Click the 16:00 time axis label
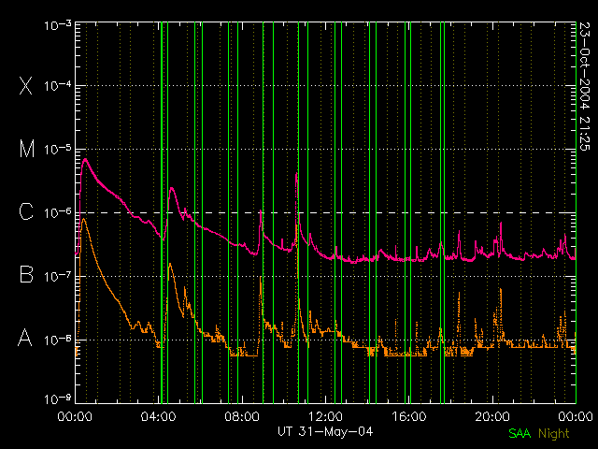Image resolution: width=598 pixels, height=449 pixels. [x=409, y=416]
